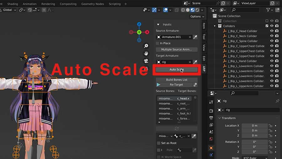Switch to wireframe viewport shading
282x159 pixels.
[183, 10]
